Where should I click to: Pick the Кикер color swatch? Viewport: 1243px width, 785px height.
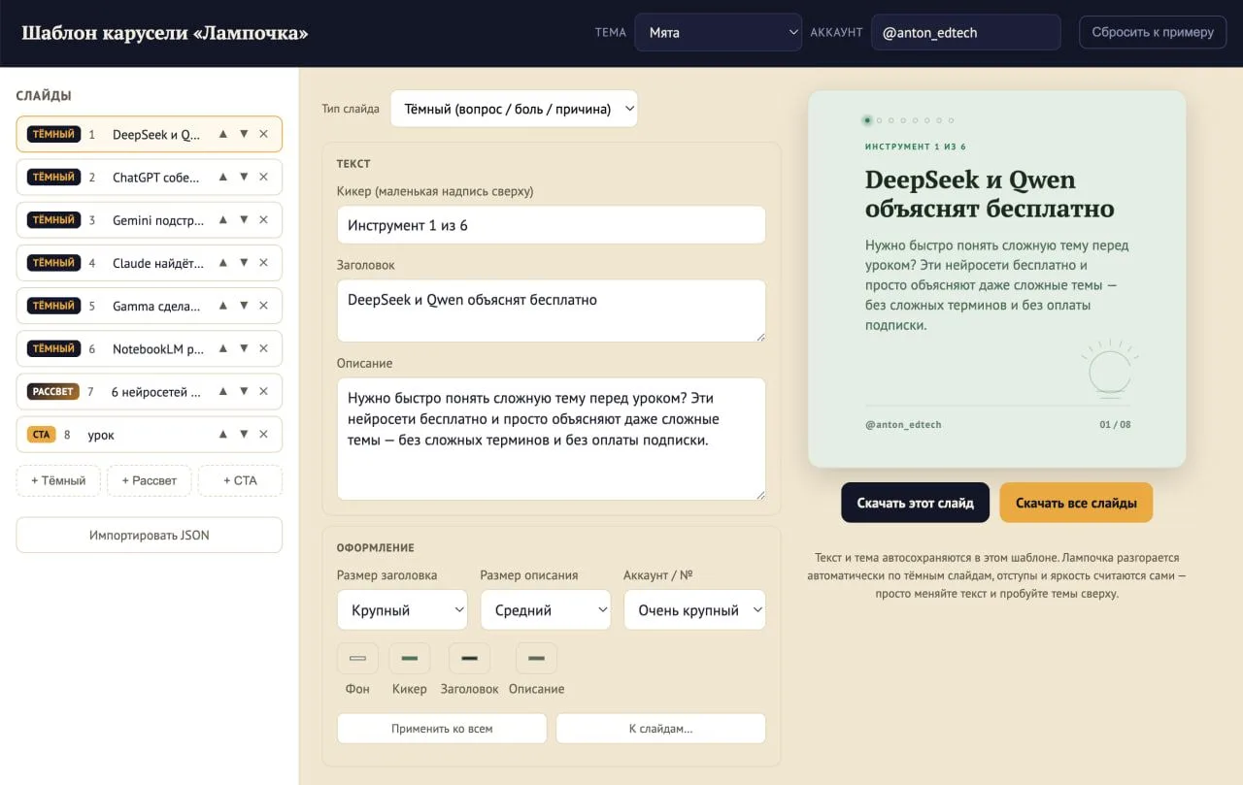pyautogui.click(x=409, y=658)
